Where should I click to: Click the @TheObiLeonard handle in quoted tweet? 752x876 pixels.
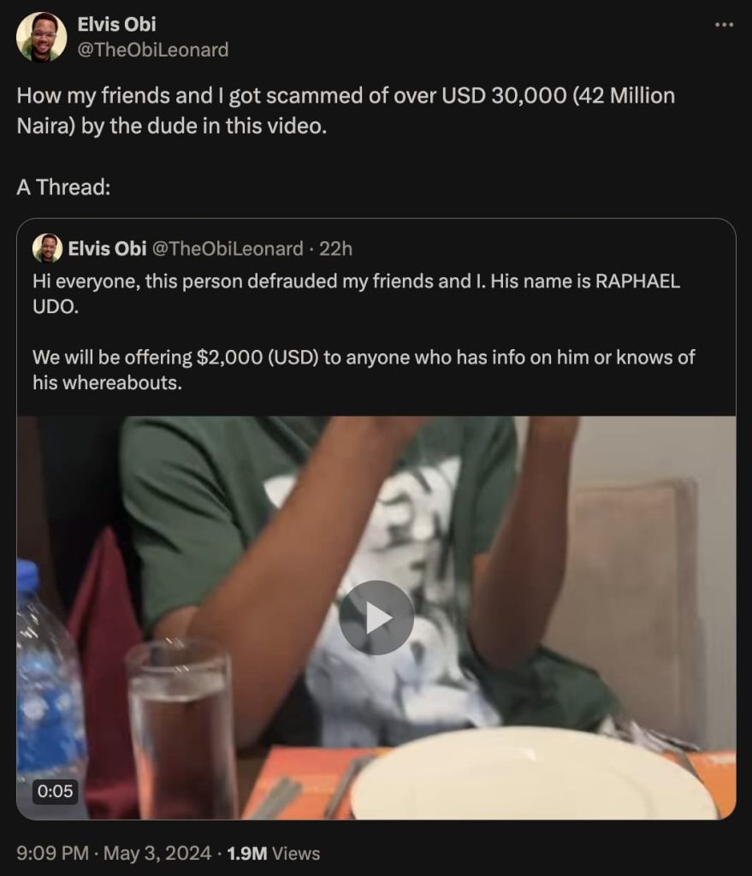click(x=227, y=248)
